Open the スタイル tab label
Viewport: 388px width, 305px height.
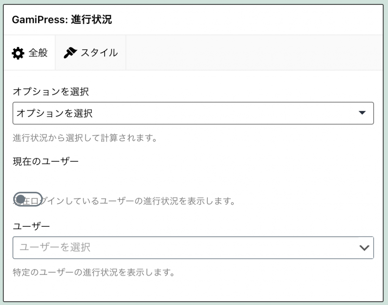tap(99, 53)
